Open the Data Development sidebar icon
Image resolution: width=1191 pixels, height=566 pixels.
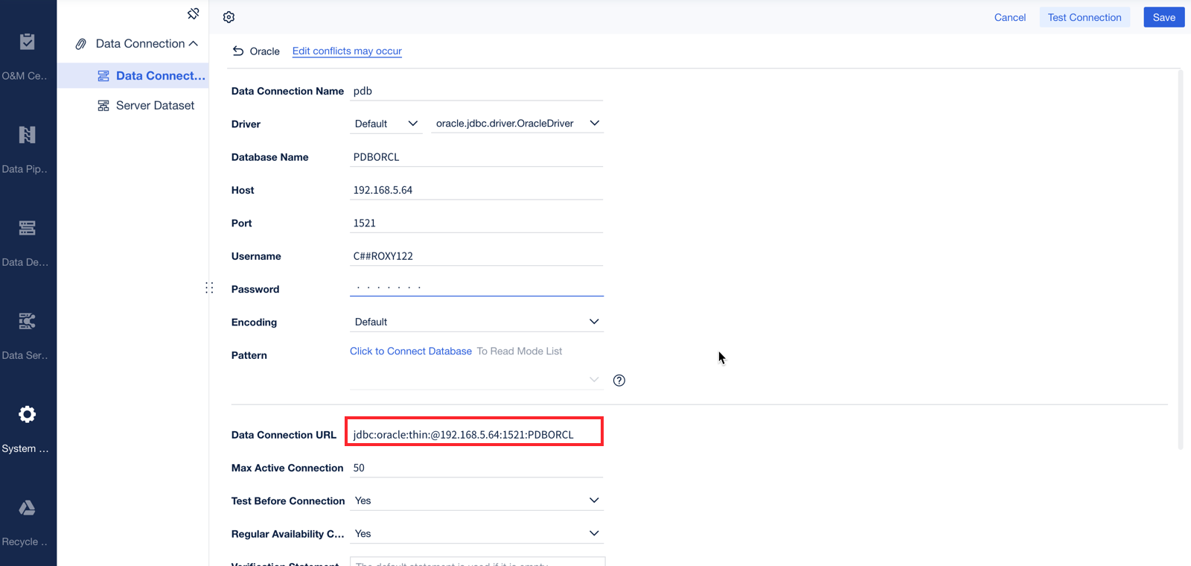point(27,228)
